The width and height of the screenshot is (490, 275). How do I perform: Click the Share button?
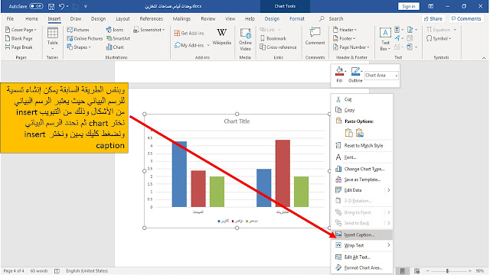tap(433, 18)
